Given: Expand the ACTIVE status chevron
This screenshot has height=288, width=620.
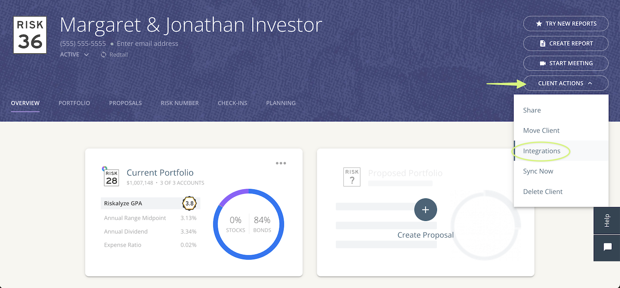Looking at the screenshot, I should [86, 55].
